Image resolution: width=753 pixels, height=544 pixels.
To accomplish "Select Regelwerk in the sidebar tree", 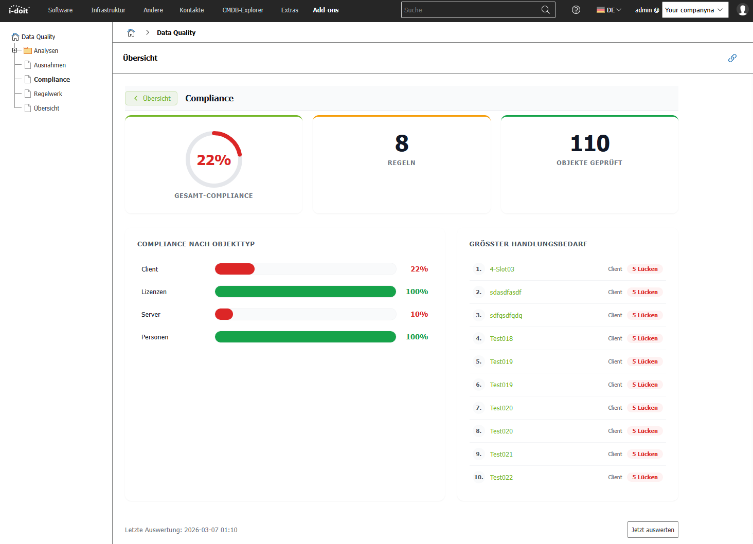I will [47, 94].
